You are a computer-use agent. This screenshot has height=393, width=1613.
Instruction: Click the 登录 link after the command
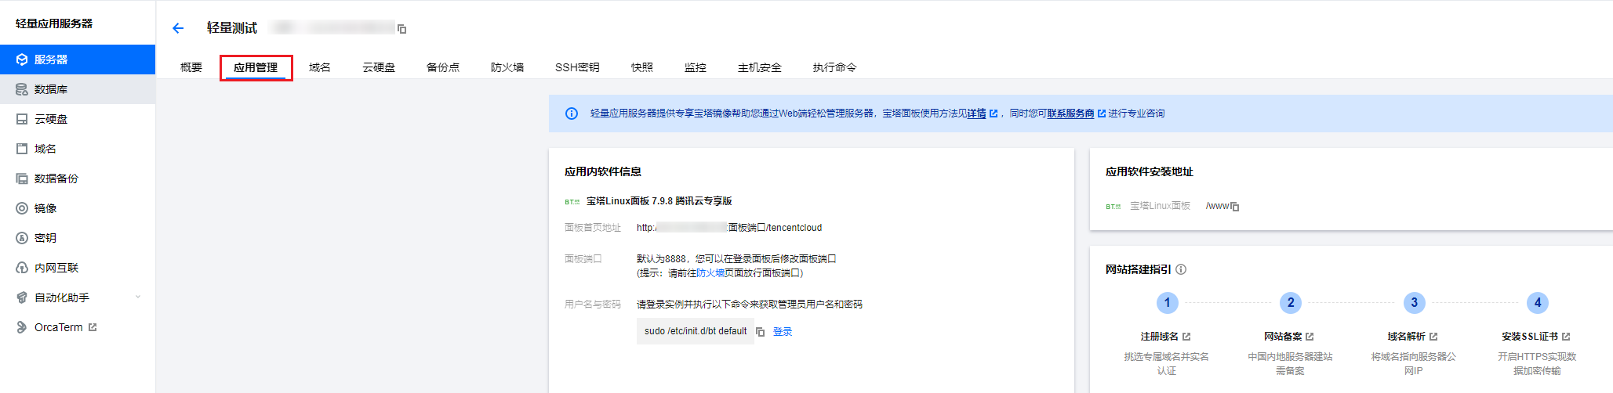pos(783,332)
